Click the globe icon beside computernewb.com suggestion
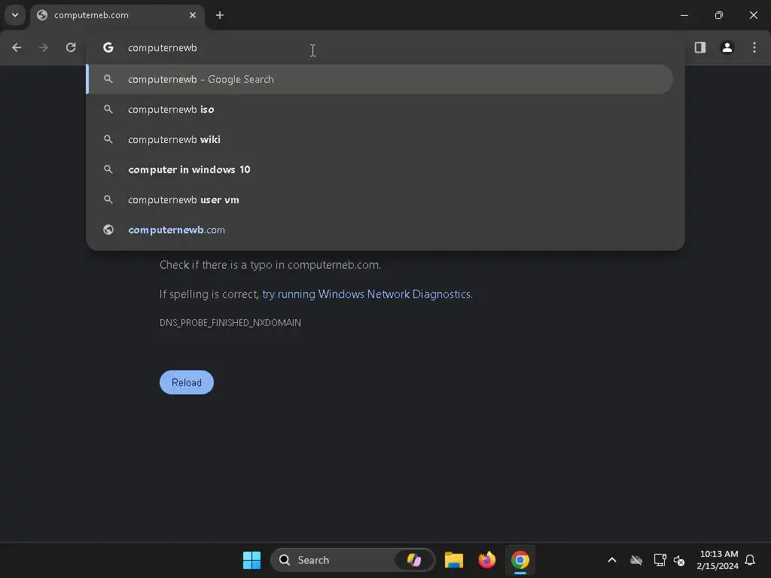The width and height of the screenshot is (771, 578). tap(108, 230)
